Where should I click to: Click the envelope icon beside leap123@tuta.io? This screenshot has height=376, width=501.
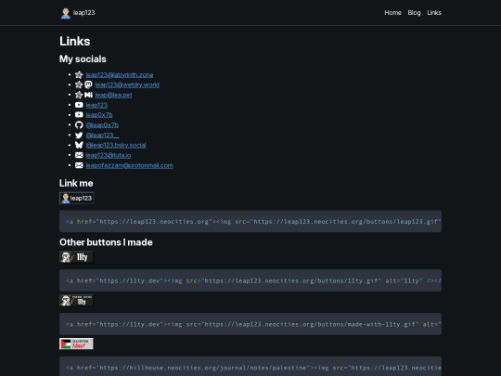tap(79, 155)
